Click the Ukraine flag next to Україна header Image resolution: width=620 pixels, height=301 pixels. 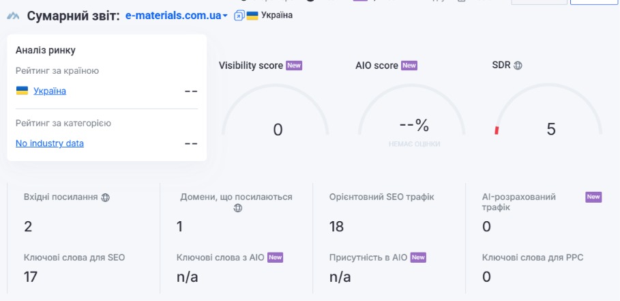(x=252, y=16)
